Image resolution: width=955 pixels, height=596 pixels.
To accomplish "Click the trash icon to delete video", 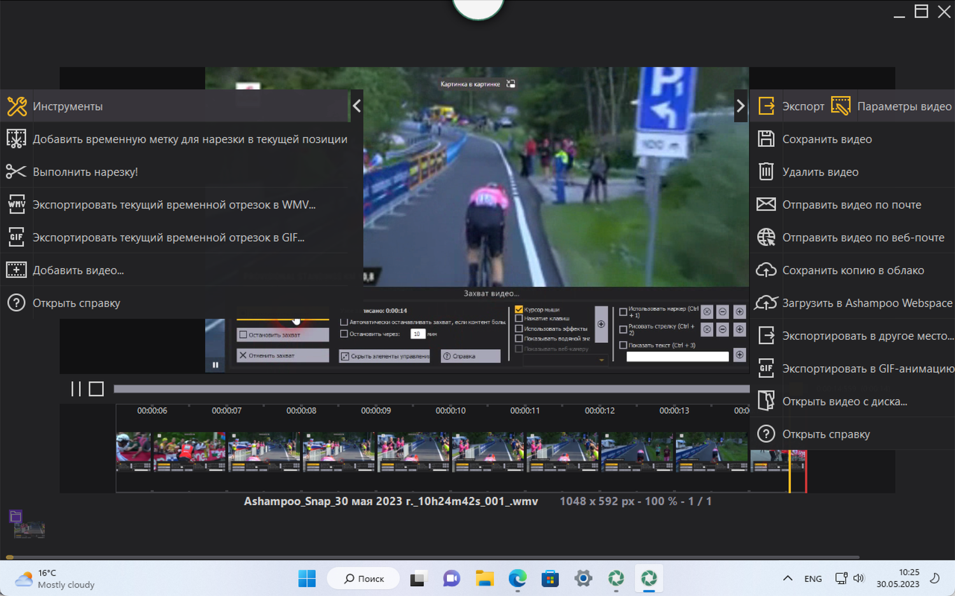I will coord(766,172).
